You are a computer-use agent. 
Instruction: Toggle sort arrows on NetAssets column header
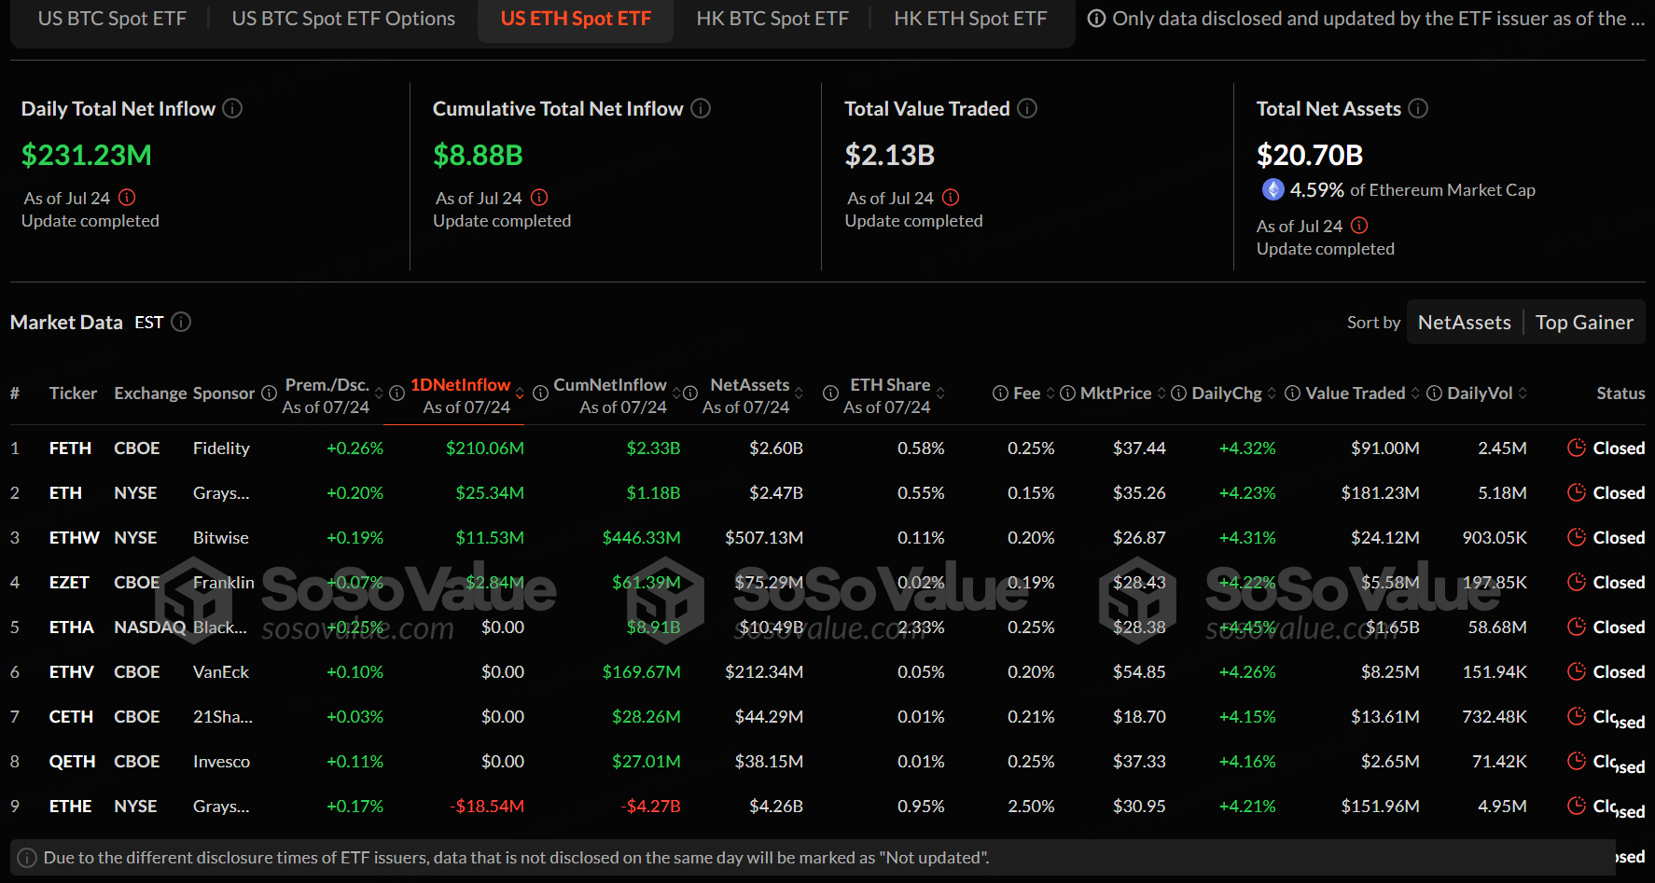[x=799, y=393]
